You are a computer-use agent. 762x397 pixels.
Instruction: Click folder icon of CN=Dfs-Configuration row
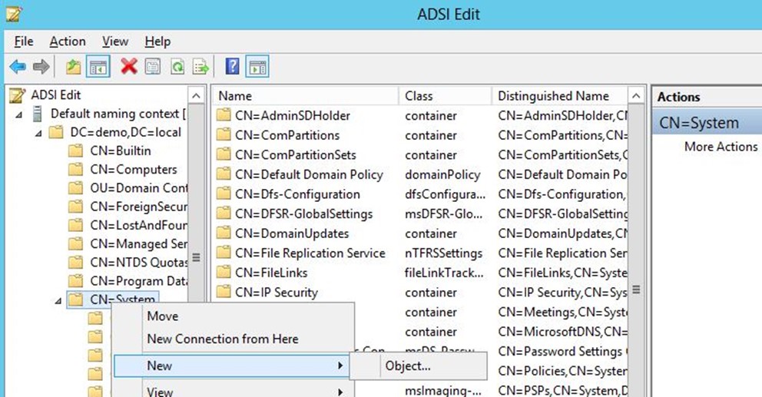224,194
